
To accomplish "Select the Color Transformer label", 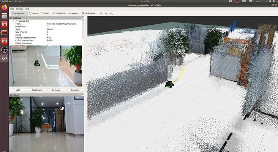I will pos(24,40).
